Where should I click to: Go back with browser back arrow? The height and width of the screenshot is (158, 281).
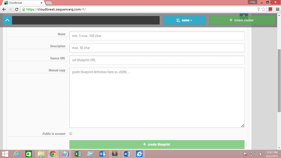pyautogui.click(x=4, y=9)
